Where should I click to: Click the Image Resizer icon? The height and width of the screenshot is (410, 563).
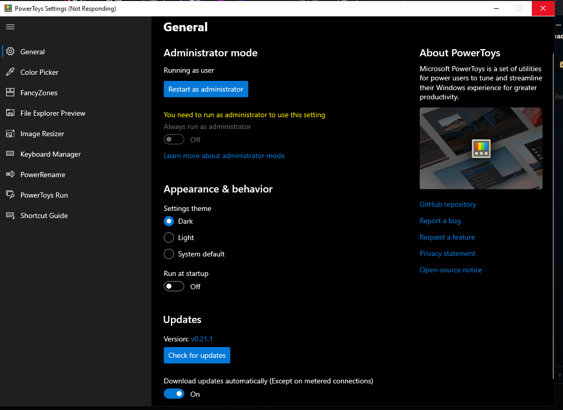coord(10,134)
